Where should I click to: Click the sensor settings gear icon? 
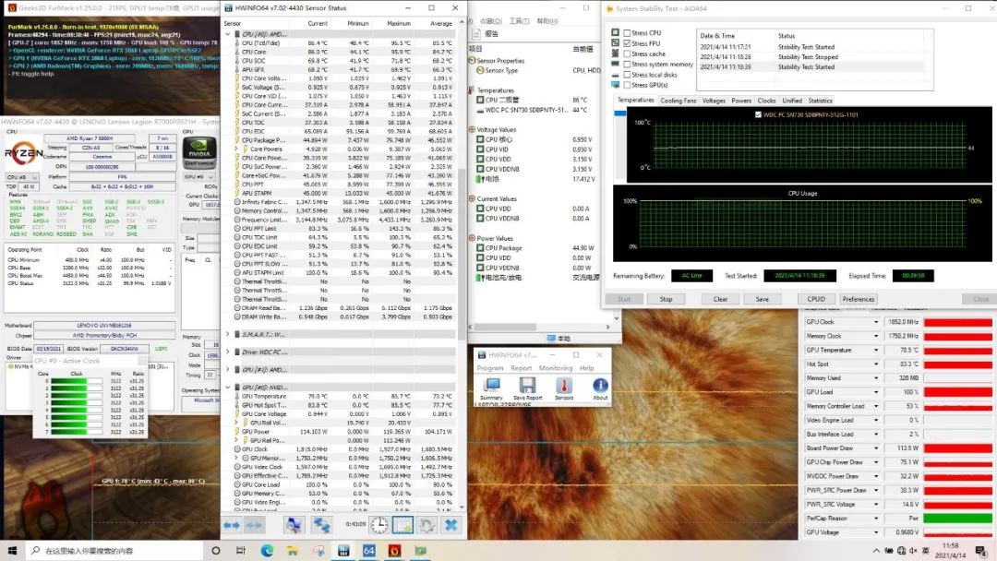(426, 525)
